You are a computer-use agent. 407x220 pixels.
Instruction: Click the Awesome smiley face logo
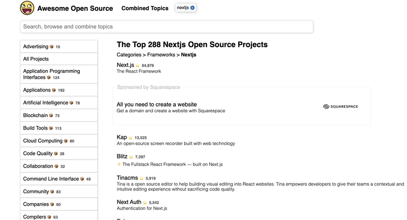point(27,8)
